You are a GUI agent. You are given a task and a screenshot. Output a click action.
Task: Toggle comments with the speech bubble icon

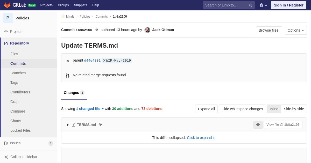[258, 125]
